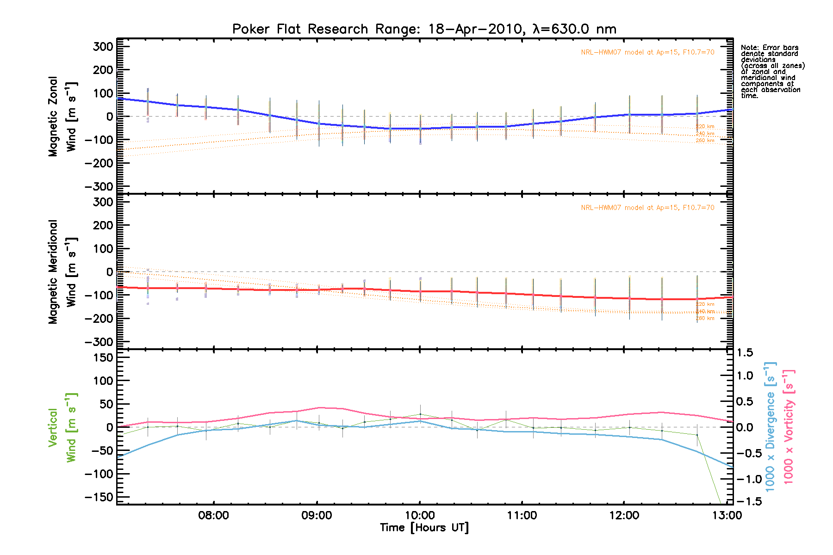Click the 13:00 time tick label
The image size is (833, 555).
727,515
